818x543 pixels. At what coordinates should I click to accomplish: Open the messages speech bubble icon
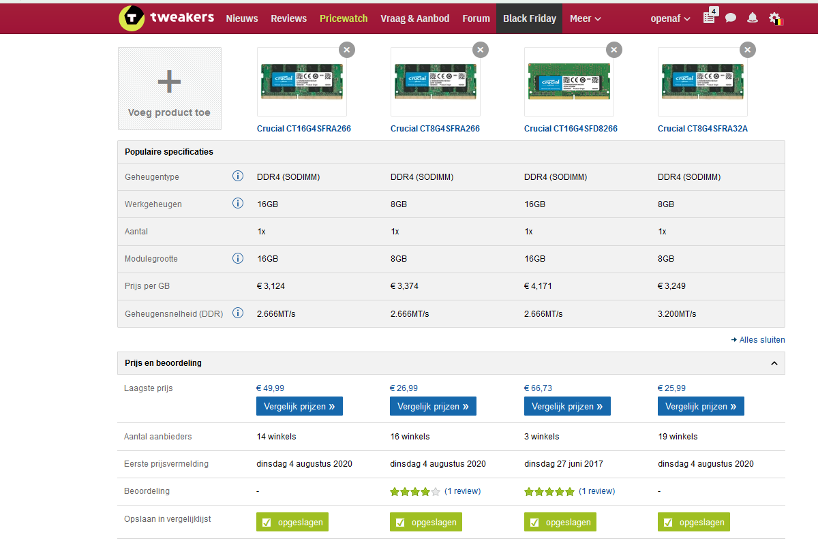click(x=731, y=18)
